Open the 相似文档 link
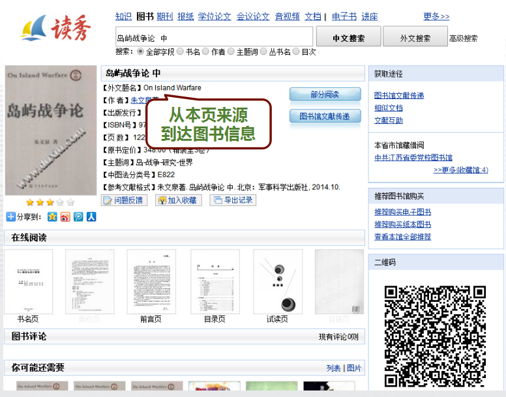Screen dimensions: 506x397 388,108
